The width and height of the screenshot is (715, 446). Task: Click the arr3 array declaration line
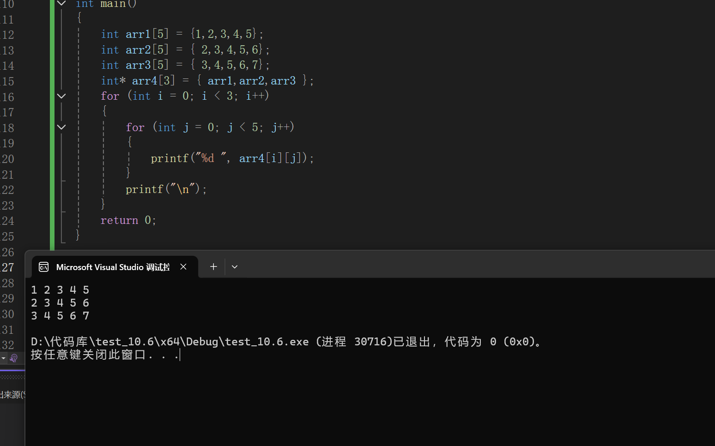click(x=185, y=65)
